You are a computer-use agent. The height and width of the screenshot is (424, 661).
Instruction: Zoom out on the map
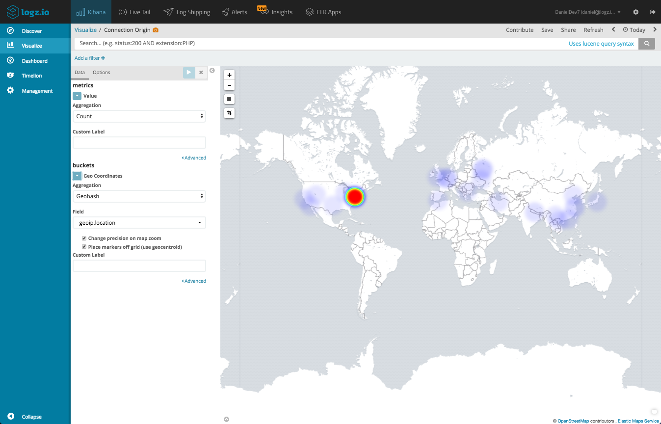pyautogui.click(x=229, y=86)
